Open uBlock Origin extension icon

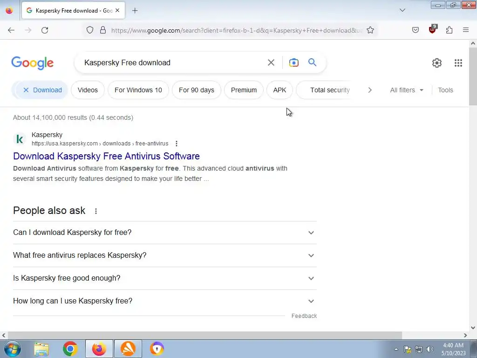433,29
